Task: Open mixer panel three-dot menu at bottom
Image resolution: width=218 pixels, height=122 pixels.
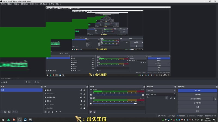Action: tap(95, 112)
